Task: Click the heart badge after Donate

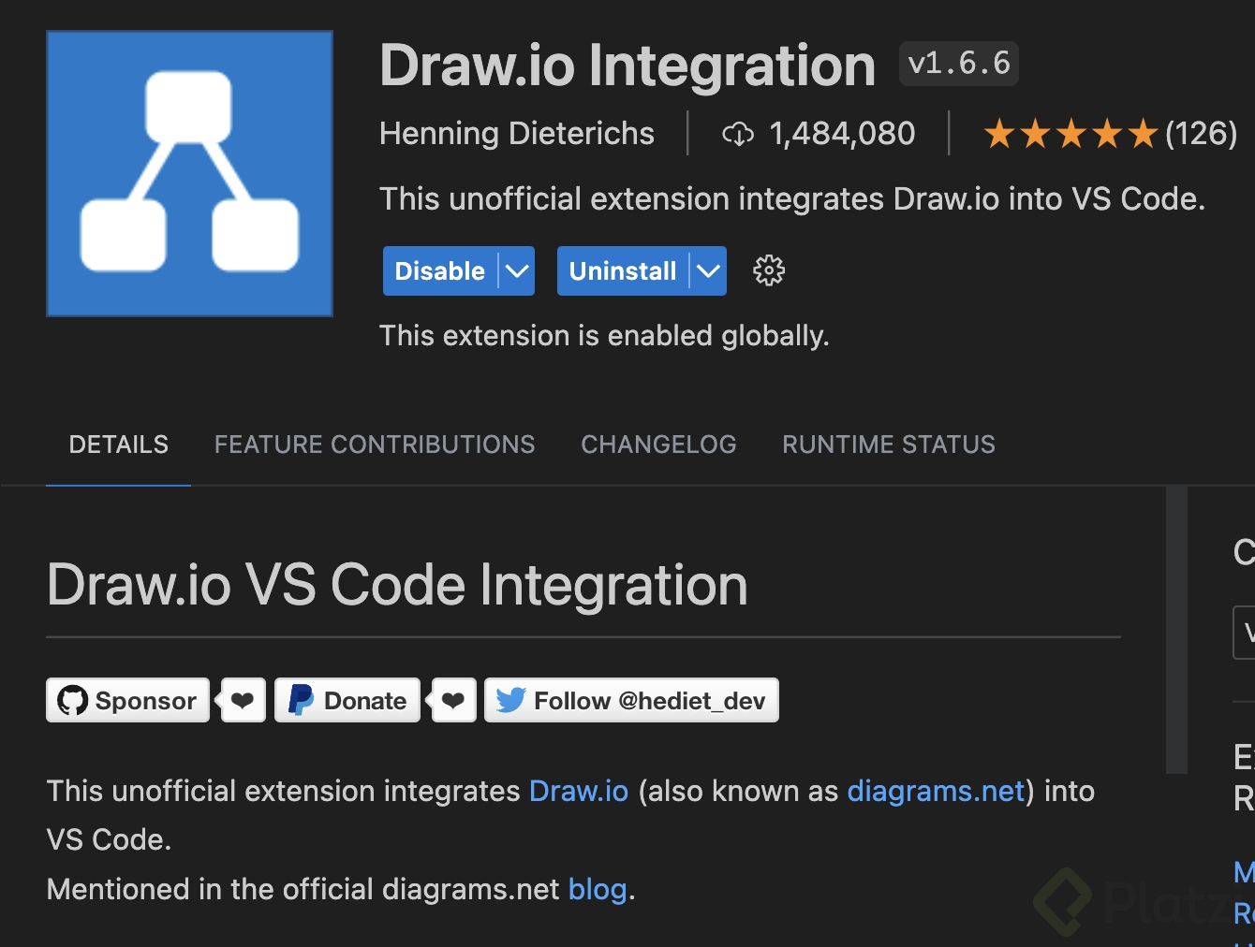Action: coord(453,700)
